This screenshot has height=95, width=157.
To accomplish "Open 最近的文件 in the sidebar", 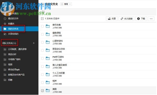I will pyautogui.click(x=13, y=19).
